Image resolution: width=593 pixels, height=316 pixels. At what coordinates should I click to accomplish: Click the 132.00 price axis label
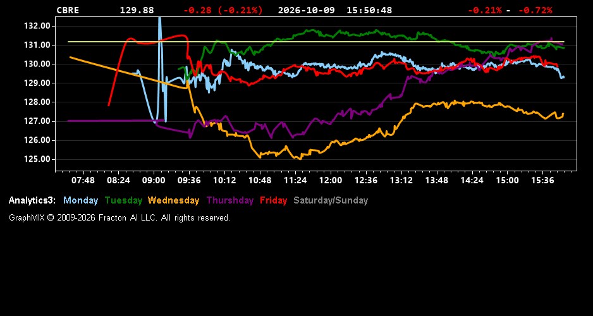tap(37, 26)
